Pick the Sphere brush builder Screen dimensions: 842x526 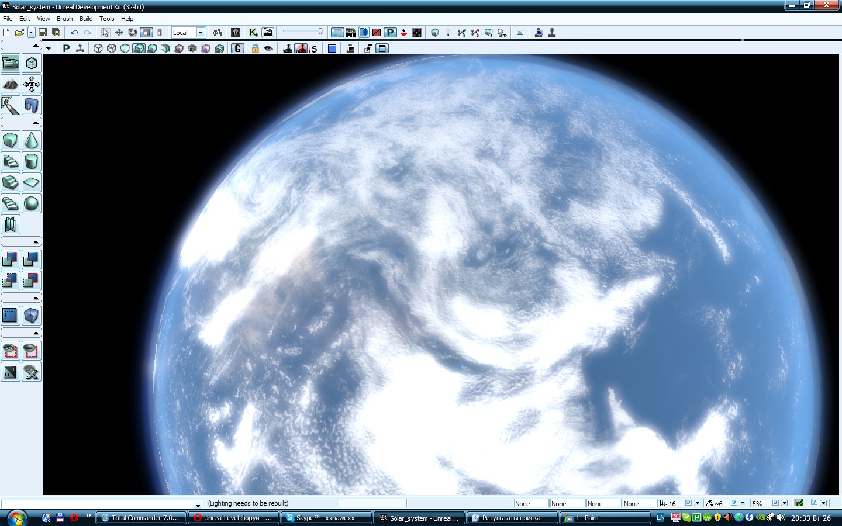[x=32, y=203]
